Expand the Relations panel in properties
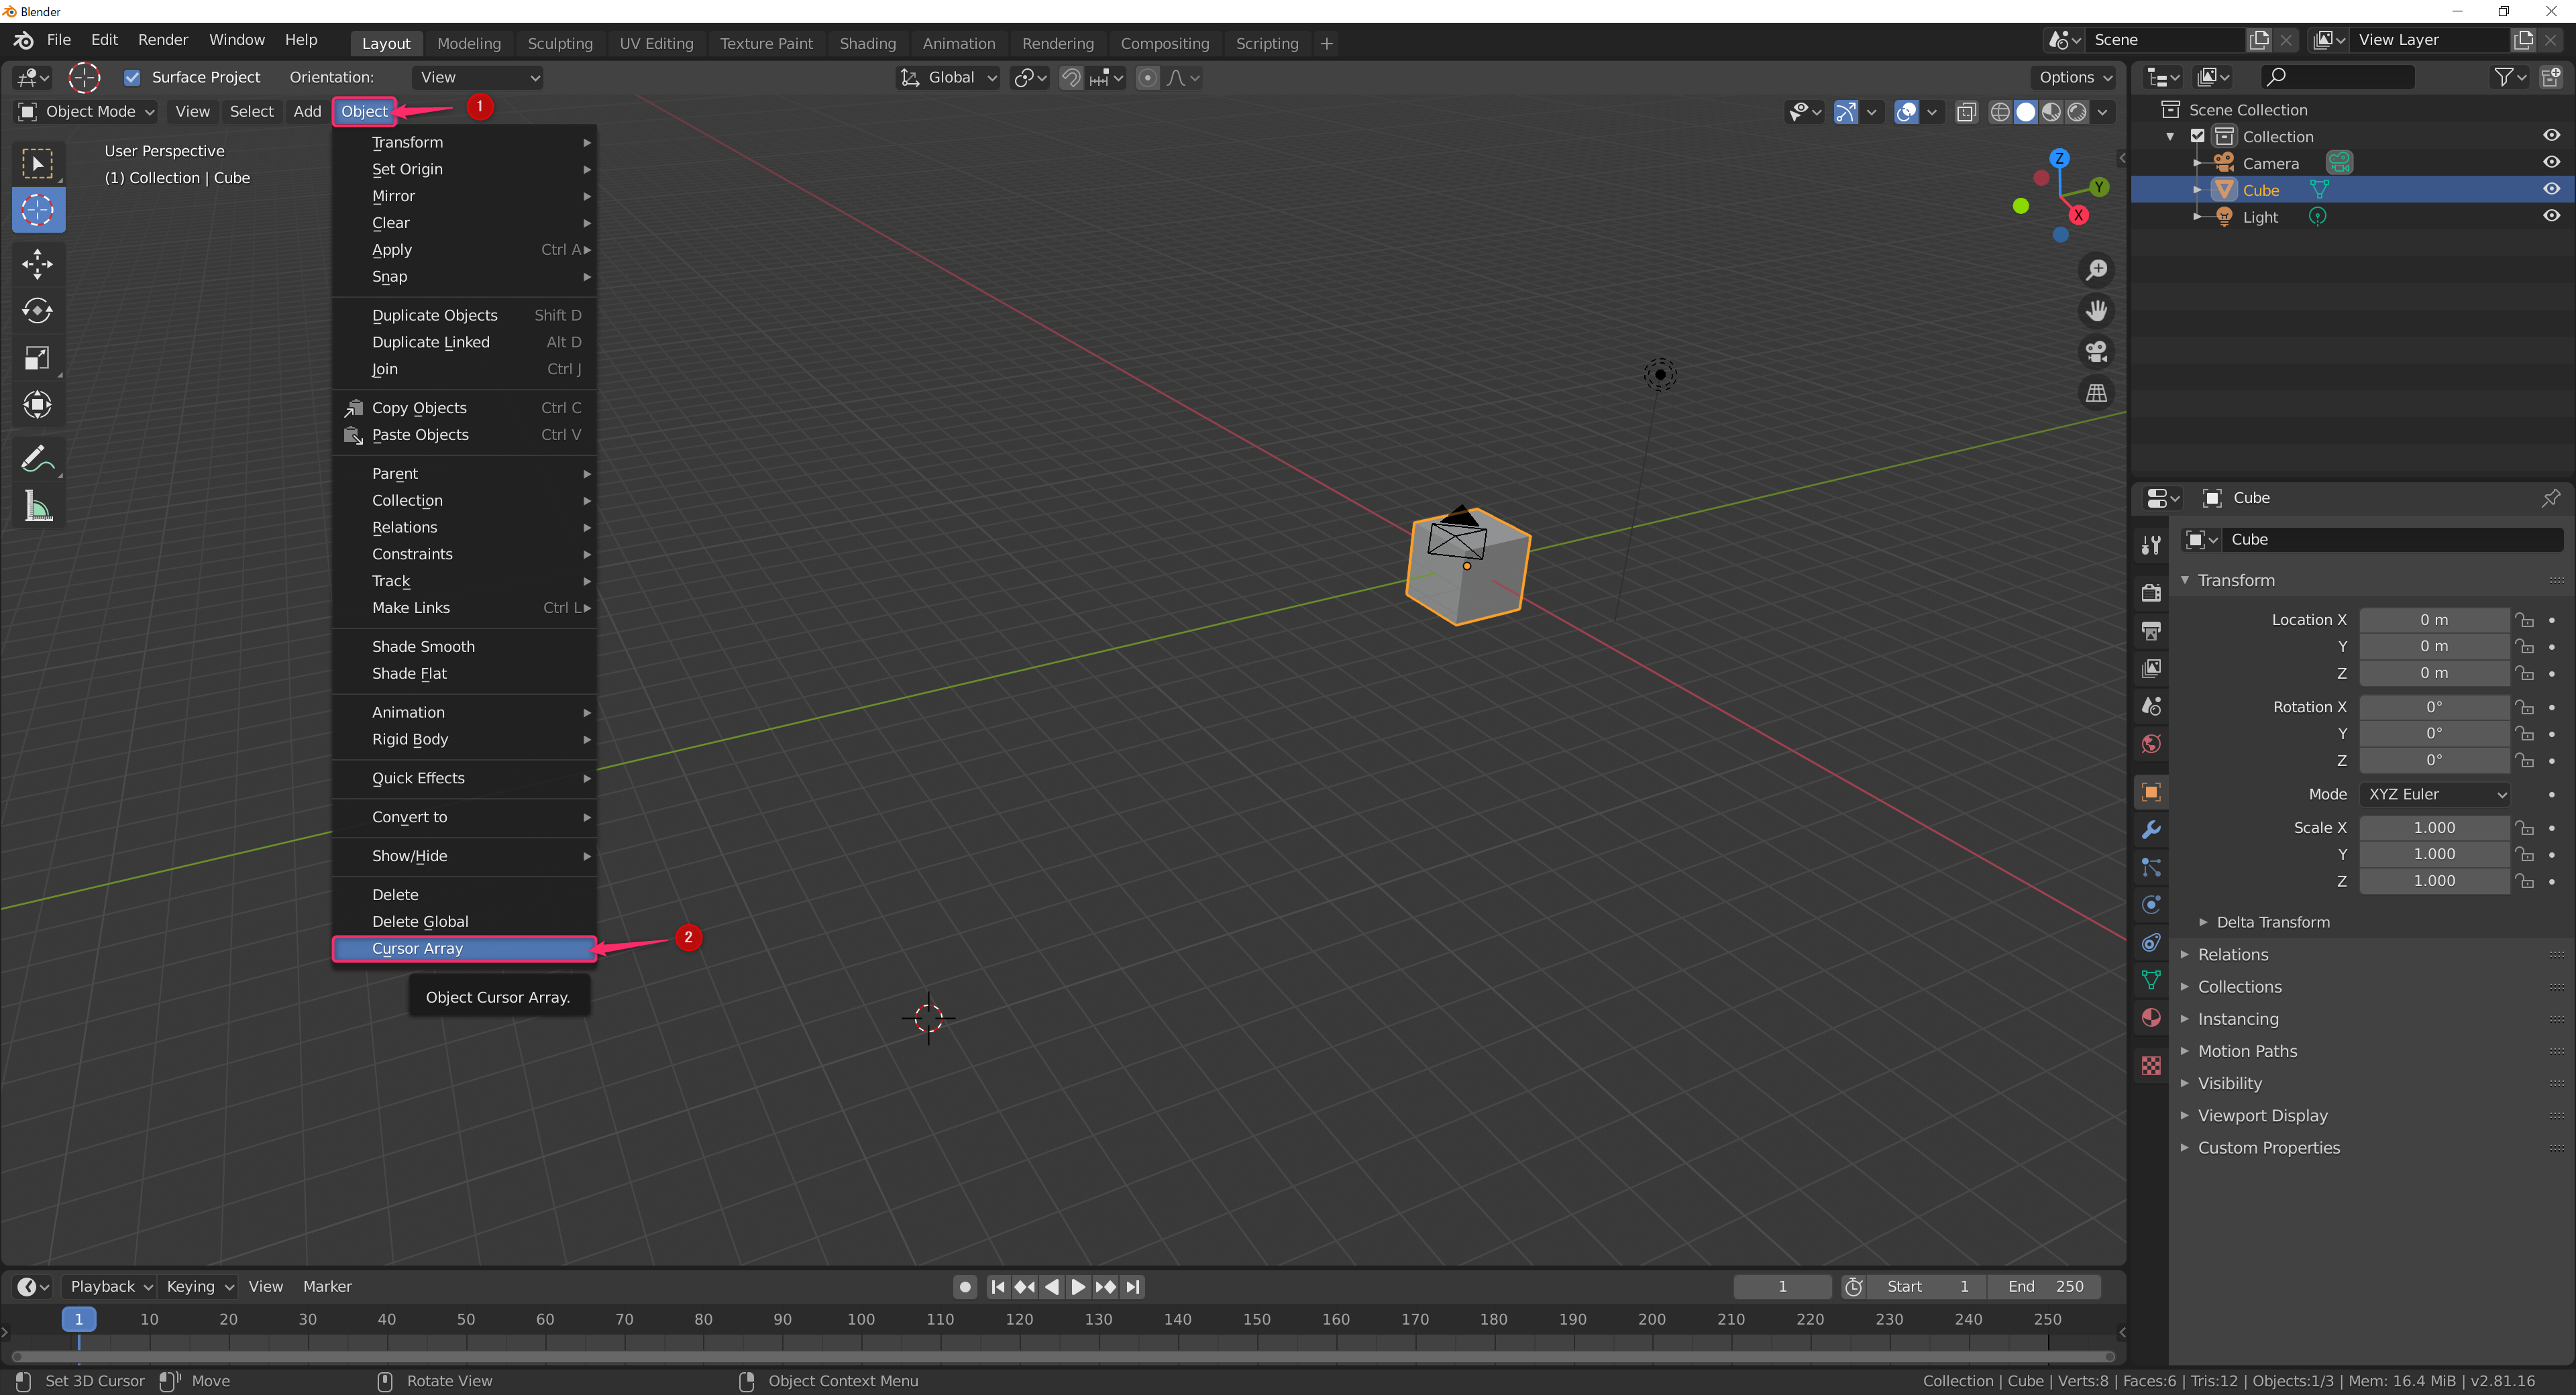The image size is (2576, 1395). [x=2232, y=954]
